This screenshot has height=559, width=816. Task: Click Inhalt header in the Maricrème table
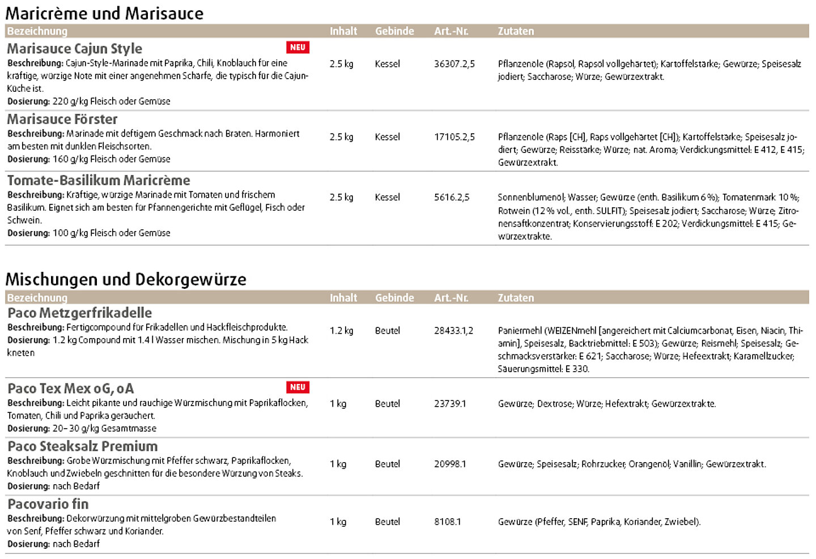pyautogui.click(x=343, y=31)
